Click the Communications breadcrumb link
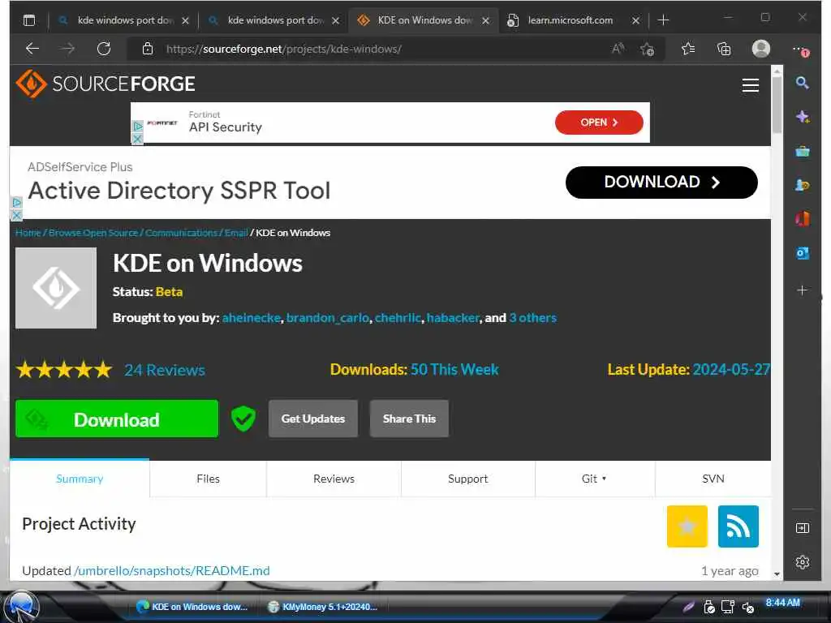831x623 pixels. 181,233
